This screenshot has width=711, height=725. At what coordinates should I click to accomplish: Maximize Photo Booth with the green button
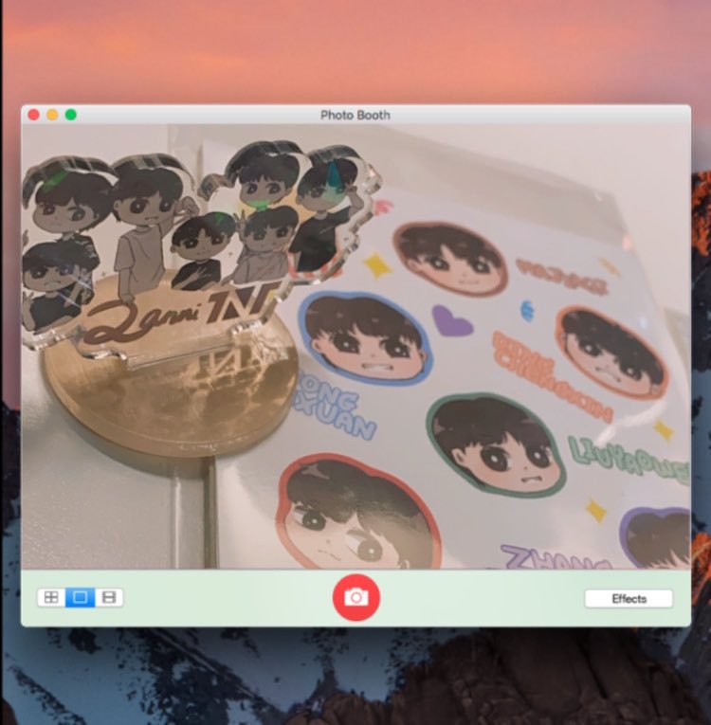coord(71,115)
